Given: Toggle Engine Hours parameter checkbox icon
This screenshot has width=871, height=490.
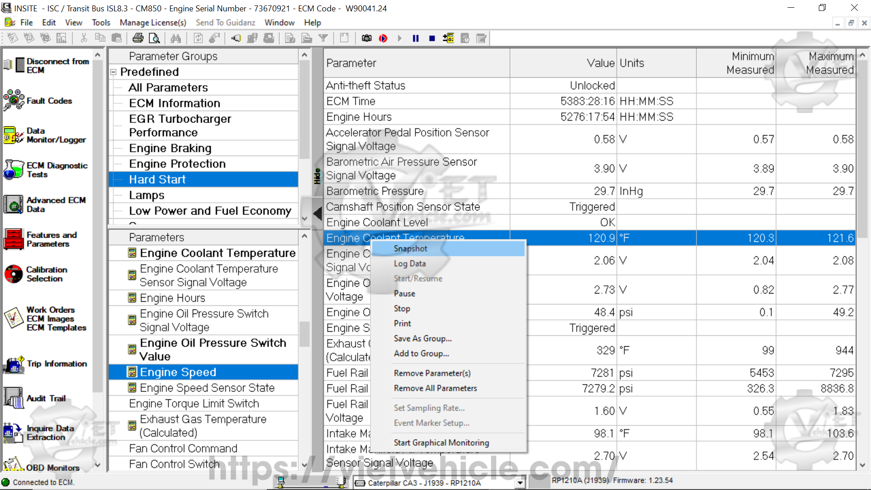Looking at the screenshot, I should [132, 298].
